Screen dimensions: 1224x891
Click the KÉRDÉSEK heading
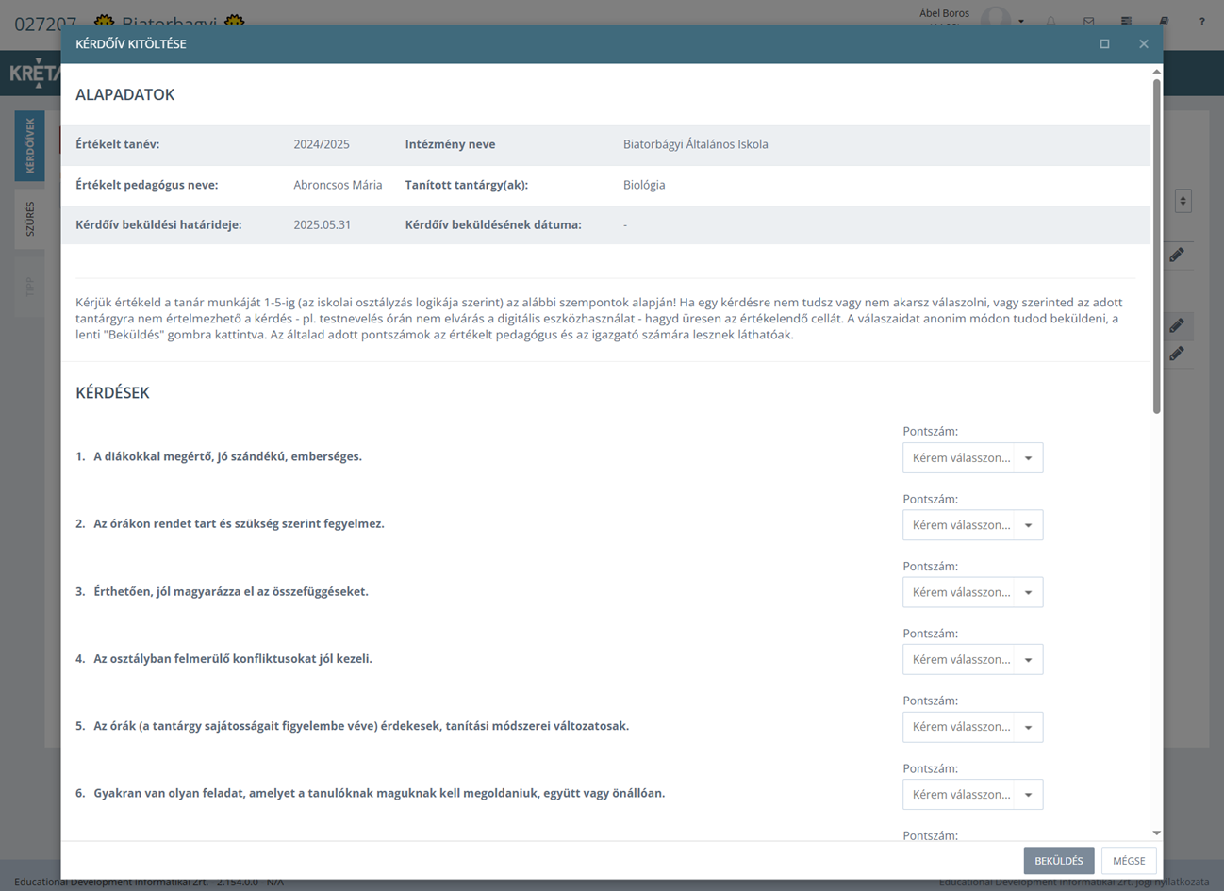(x=112, y=392)
